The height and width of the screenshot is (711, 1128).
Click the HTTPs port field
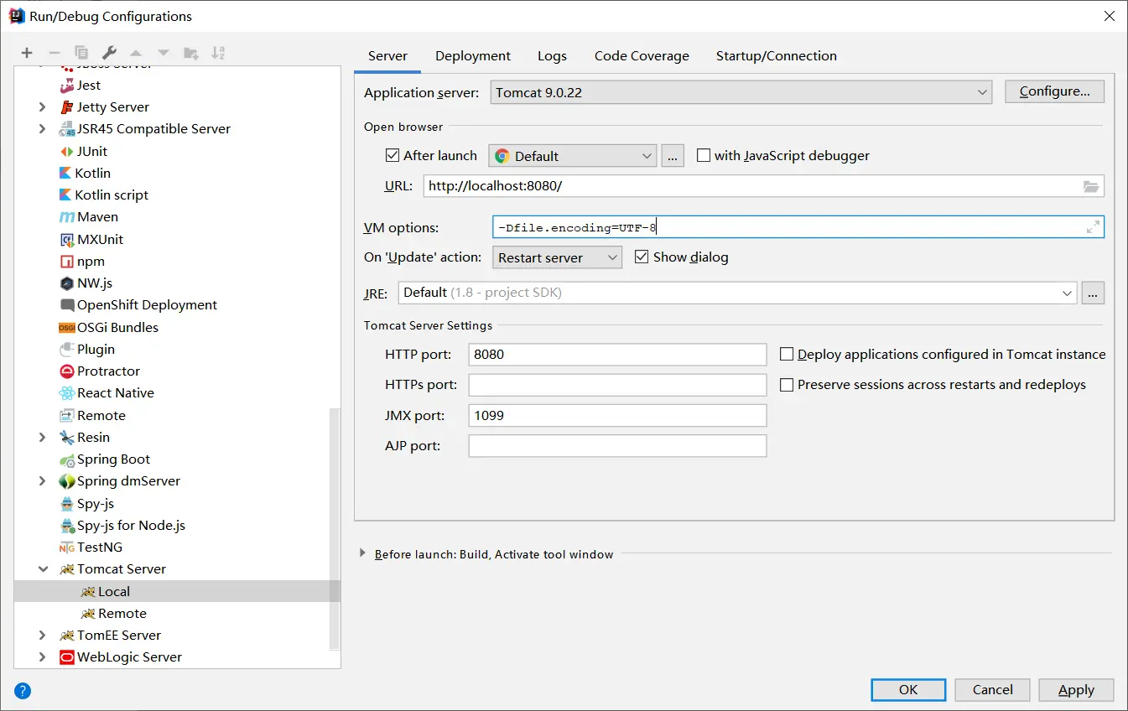click(x=617, y=385)
